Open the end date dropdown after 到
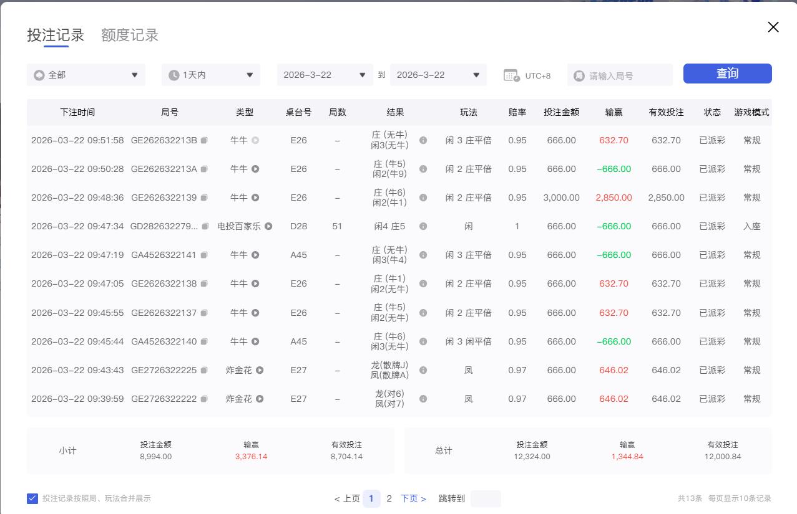 click(438, 75)
